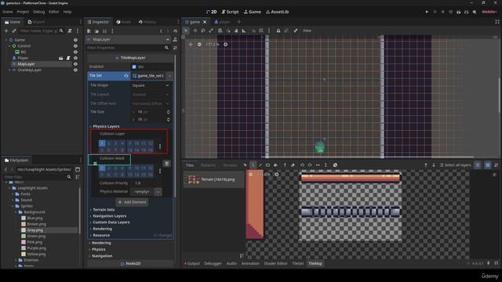Click the attach script icon in Scene dock

point(70,31)
